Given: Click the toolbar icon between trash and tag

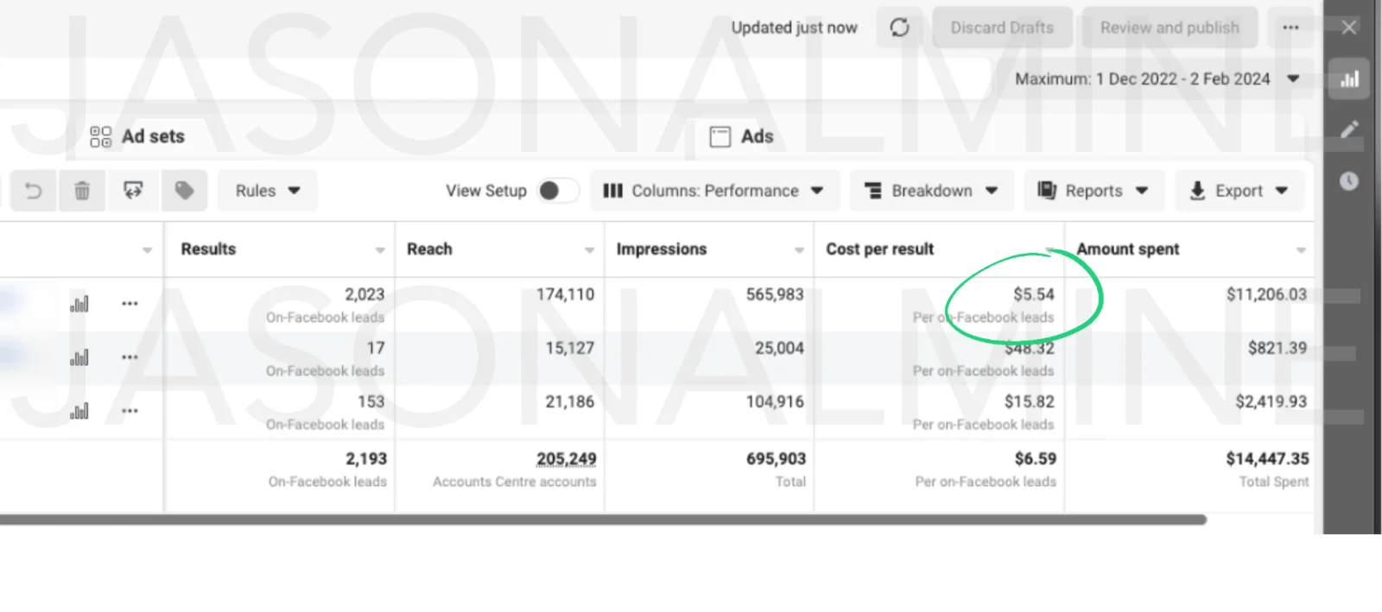Looking at the screenshot, I should click(x=133, y=191).
